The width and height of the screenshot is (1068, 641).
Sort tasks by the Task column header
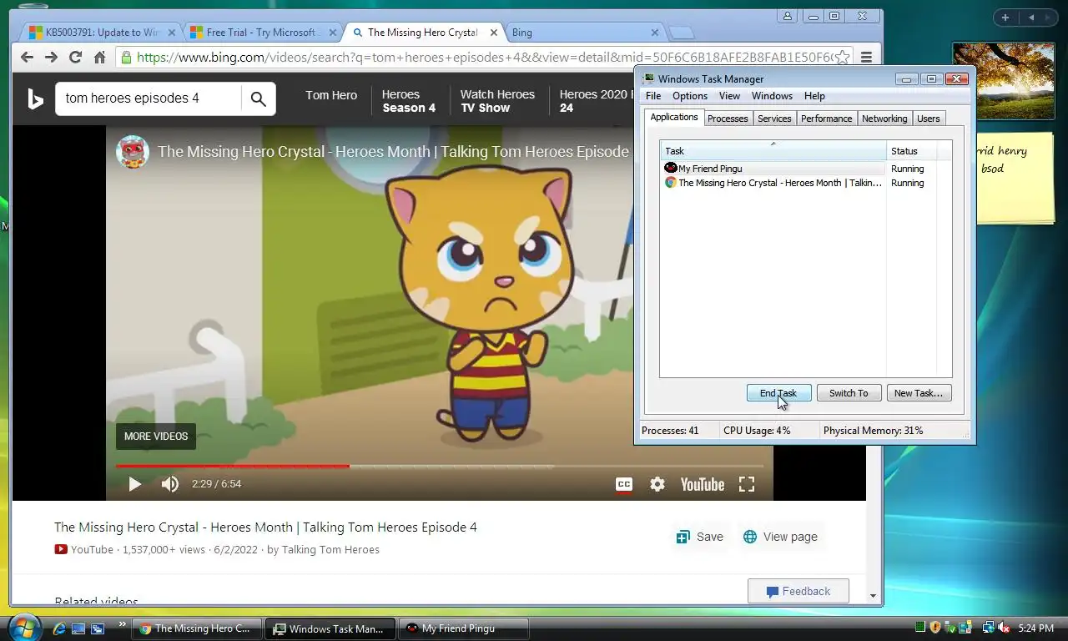click(x=773, y=151)
